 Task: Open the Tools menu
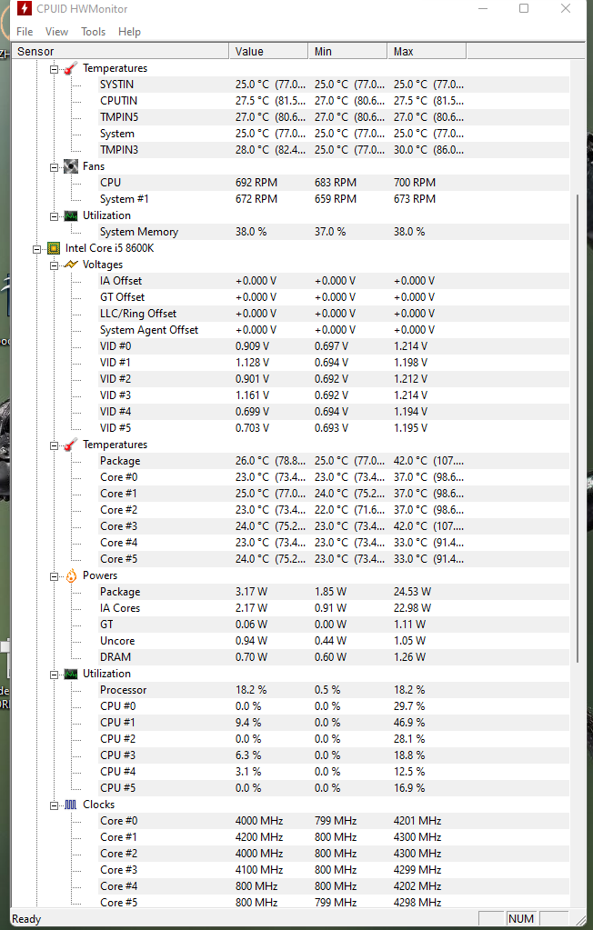tap(93, 32)
